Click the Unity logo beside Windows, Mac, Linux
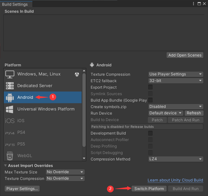The height and width of the screenshot is (196, 208). point(77,74)
